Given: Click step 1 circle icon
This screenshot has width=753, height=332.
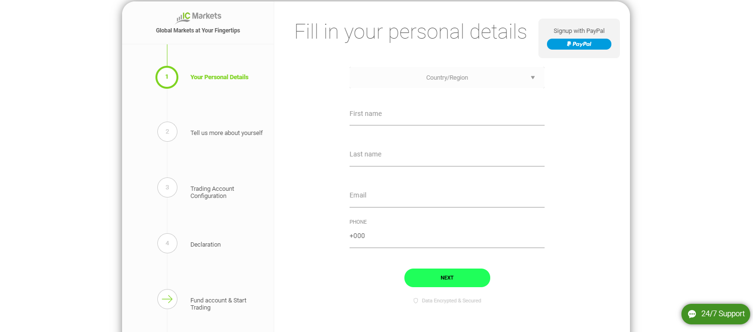Looking at the screenshot, I should click(167, 77).
